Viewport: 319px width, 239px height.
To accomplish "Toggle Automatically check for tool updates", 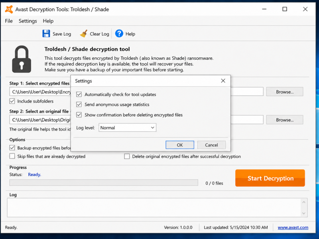I will coord(79,94).
